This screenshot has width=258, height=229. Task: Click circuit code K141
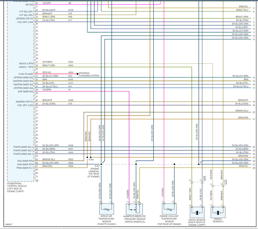point(71,83)
